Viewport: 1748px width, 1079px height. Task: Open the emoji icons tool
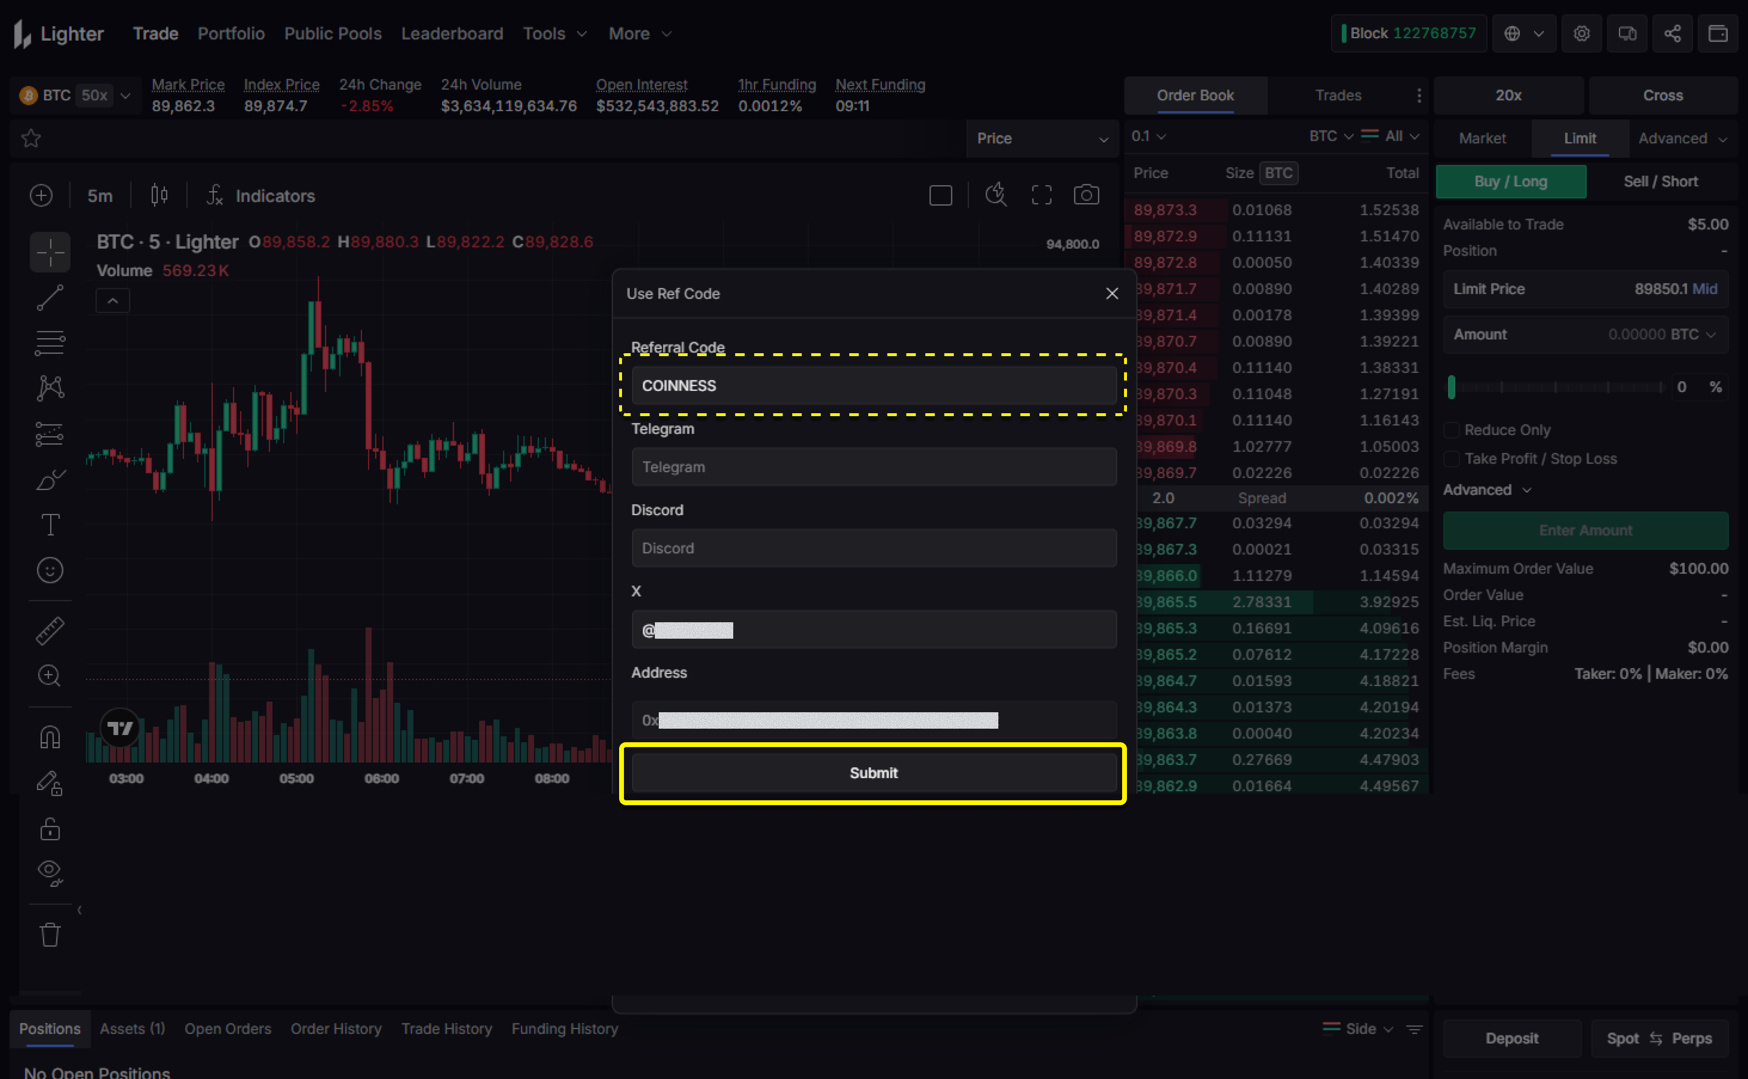tap(50, 570)
